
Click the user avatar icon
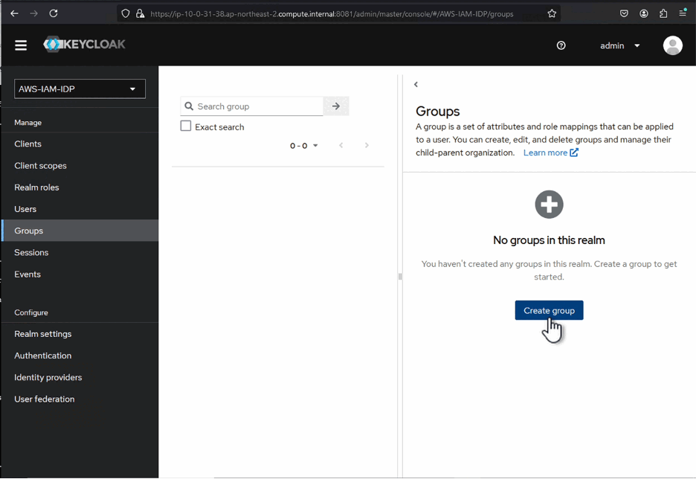point(672,45)
